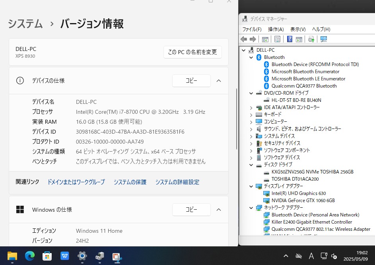Expand the ソフトウェア コンポーネント node
375x265 pixels.
(x=251, y=151)
